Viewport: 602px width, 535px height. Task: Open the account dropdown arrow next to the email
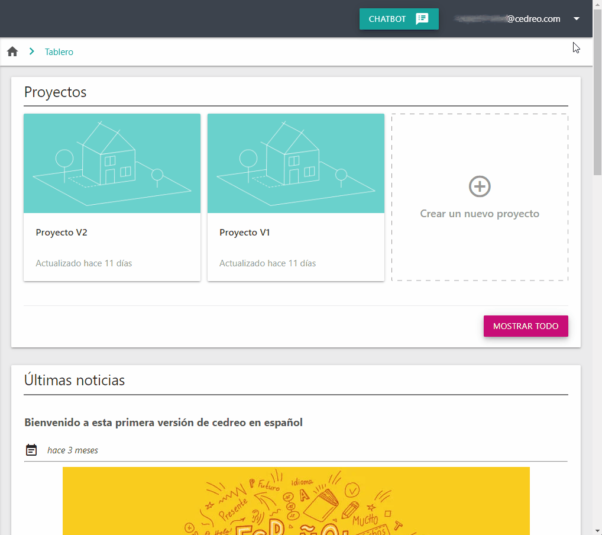tap(577, 19)
